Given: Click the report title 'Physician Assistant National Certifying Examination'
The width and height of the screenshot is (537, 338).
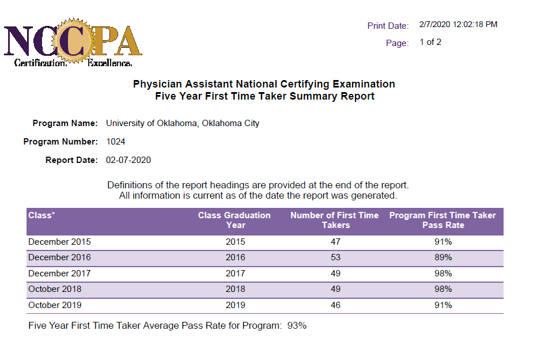Looking at the screenshot, I should [264, 84].
